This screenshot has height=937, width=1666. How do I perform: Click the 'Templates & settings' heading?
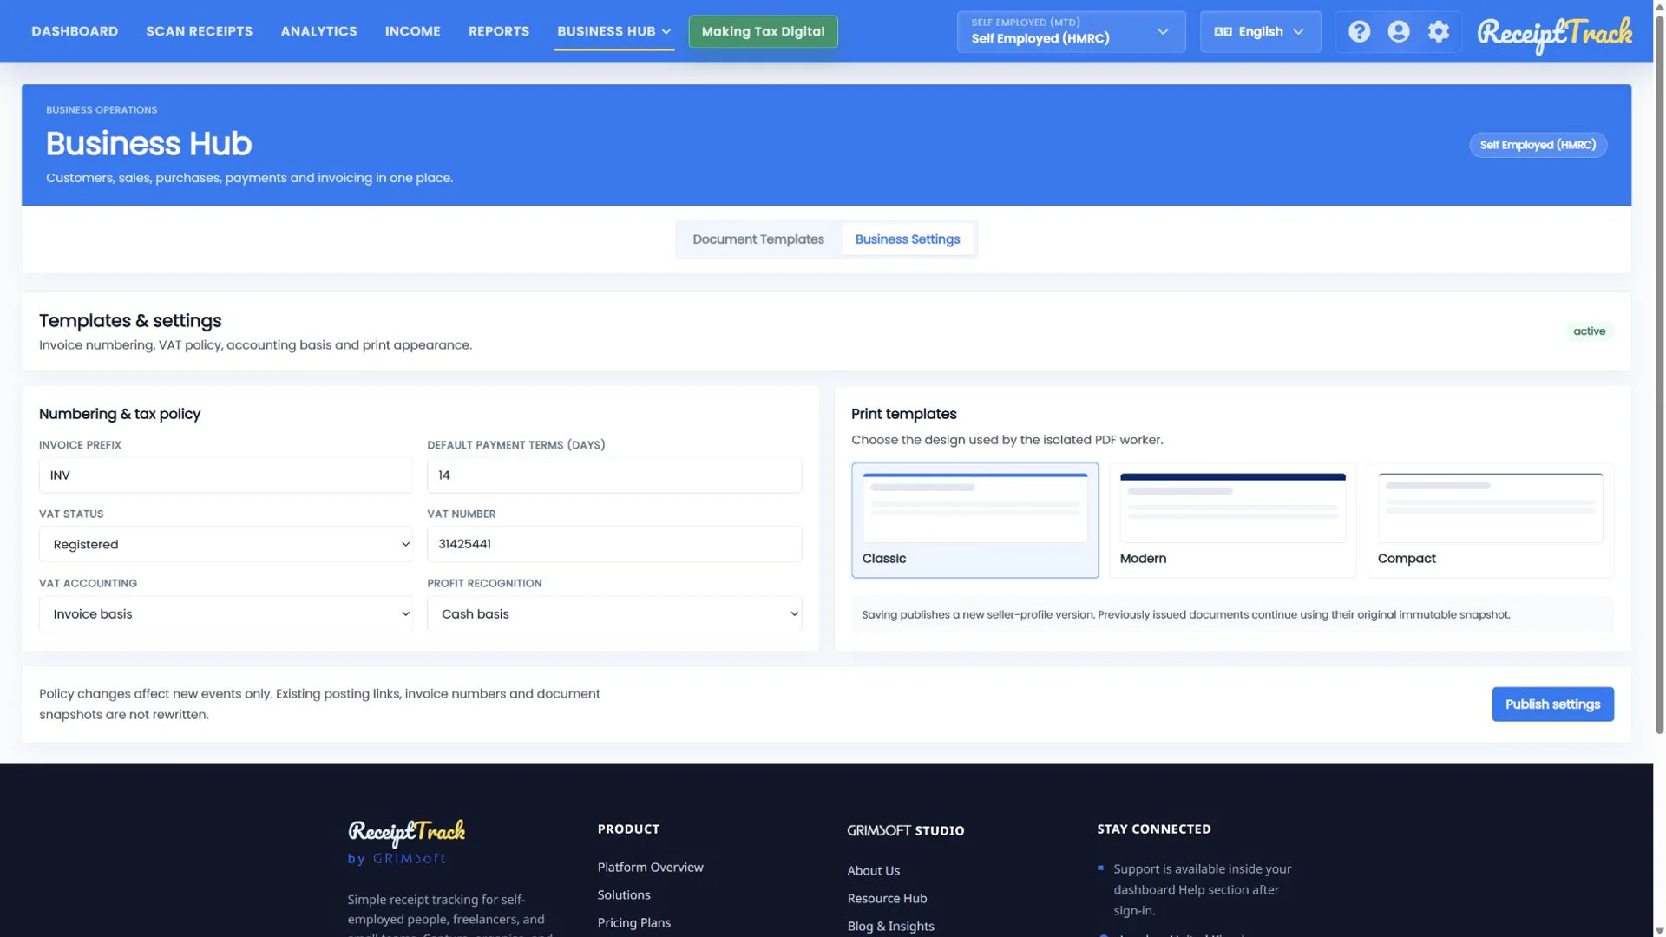pyautogui.click(x=130, y=321)
